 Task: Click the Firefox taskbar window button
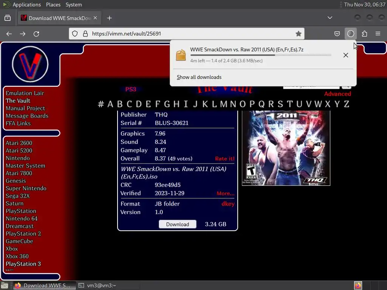(x=44, y=285)
